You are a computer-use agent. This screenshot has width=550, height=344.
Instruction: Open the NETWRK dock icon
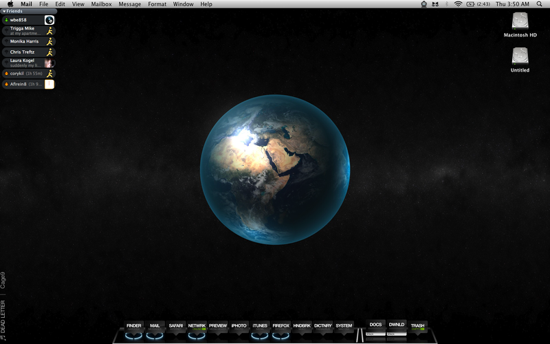[197, 326]
